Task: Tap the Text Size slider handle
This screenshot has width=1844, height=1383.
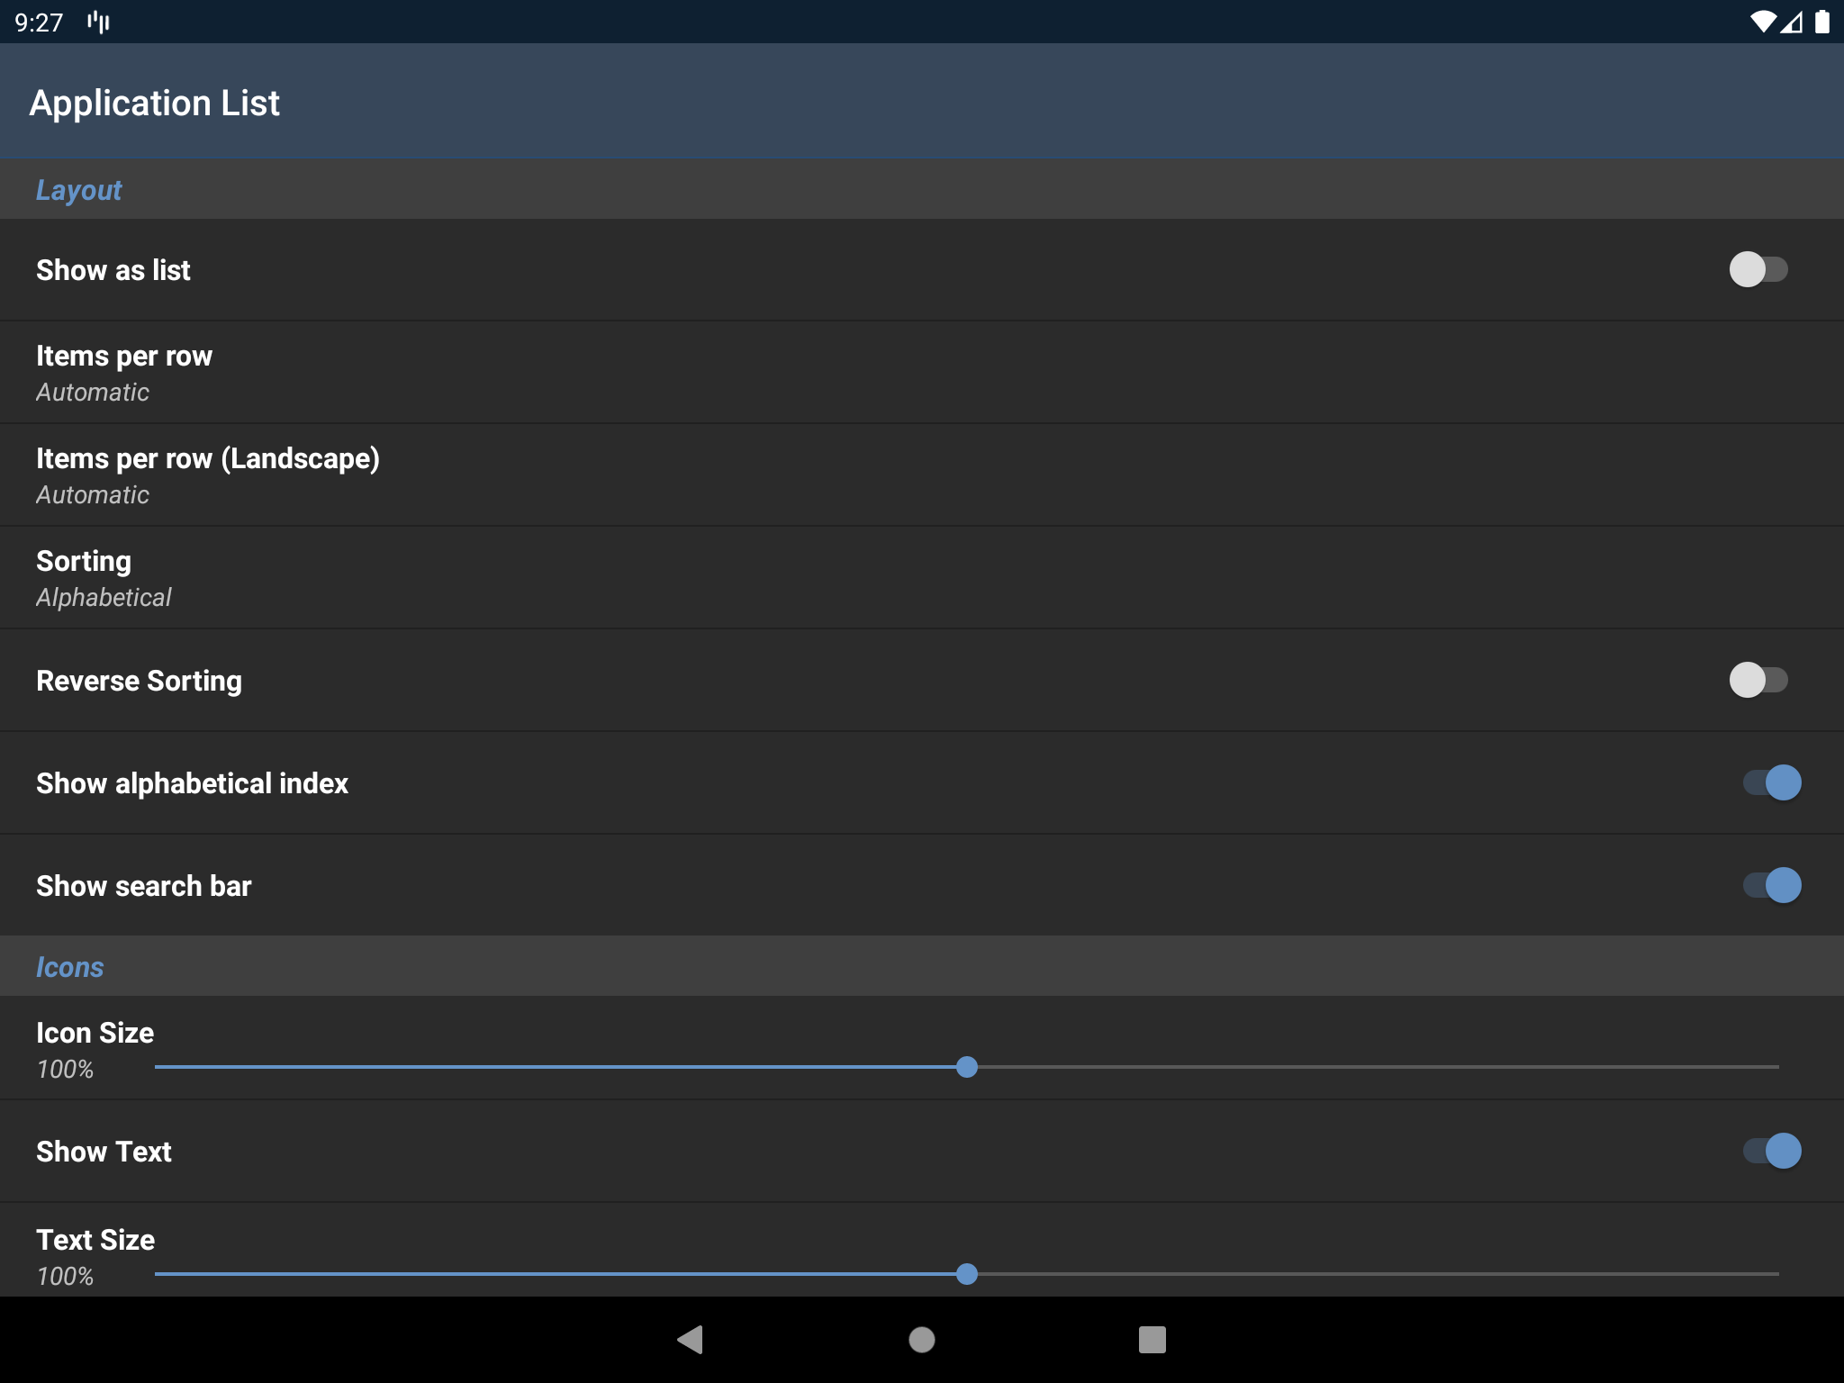Action: 969,1274
